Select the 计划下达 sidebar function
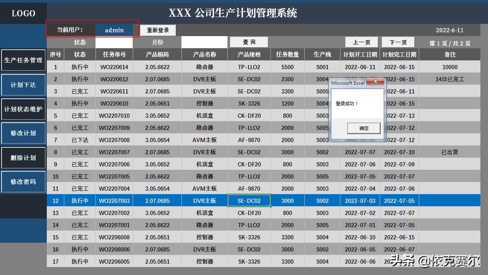 coord(23,85)
